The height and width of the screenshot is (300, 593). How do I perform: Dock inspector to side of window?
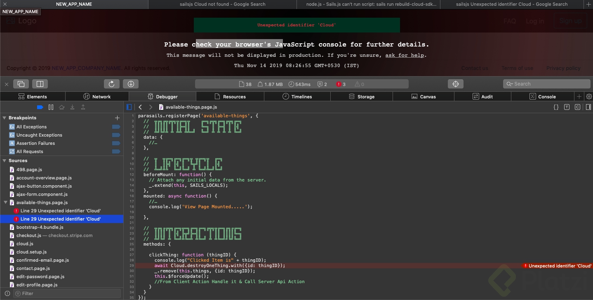point(40,84)
